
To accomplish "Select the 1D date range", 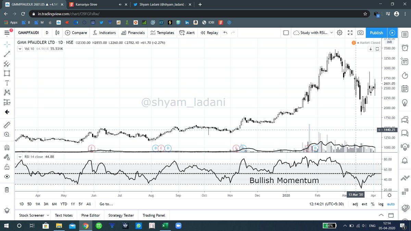I will click(21, 204).
